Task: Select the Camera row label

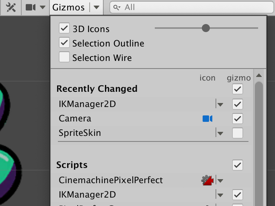Action: coord(75,119)
